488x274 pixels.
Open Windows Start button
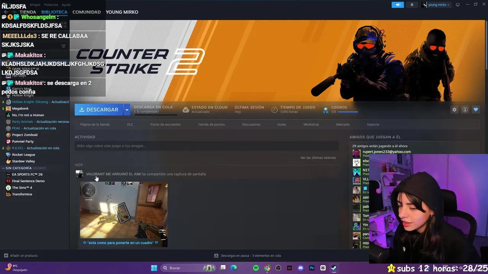154,268
